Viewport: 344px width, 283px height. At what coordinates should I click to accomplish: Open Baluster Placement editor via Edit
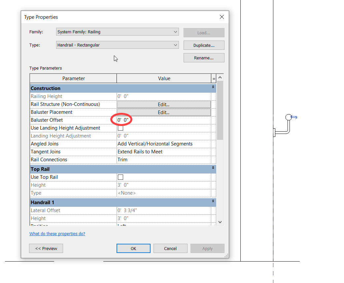click(164, 112)
